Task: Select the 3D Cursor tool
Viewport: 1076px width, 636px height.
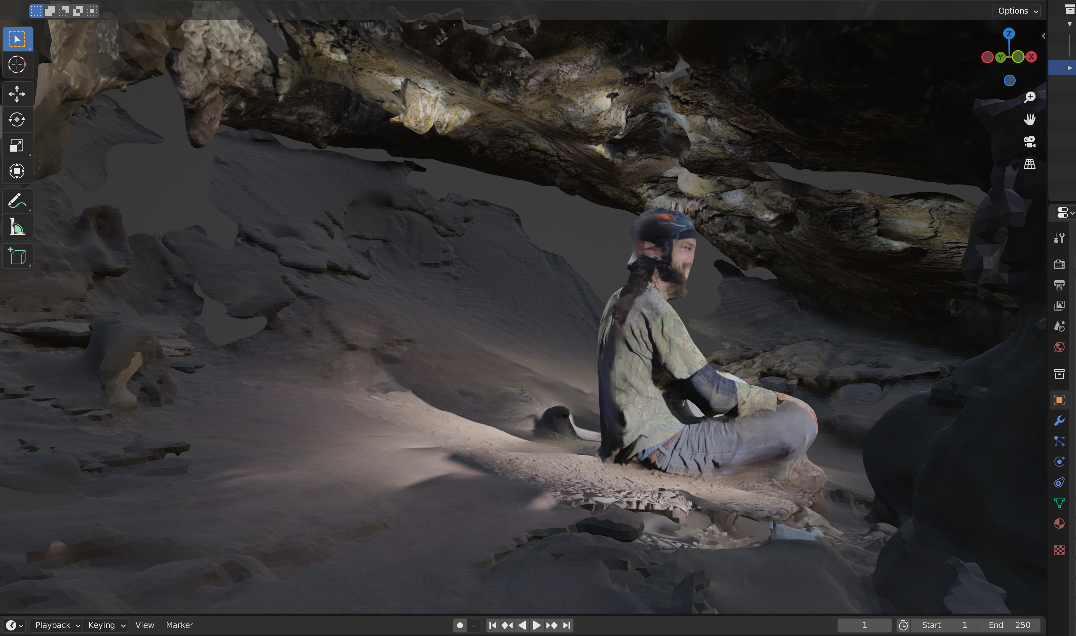Action: click(x=17, y=65)
